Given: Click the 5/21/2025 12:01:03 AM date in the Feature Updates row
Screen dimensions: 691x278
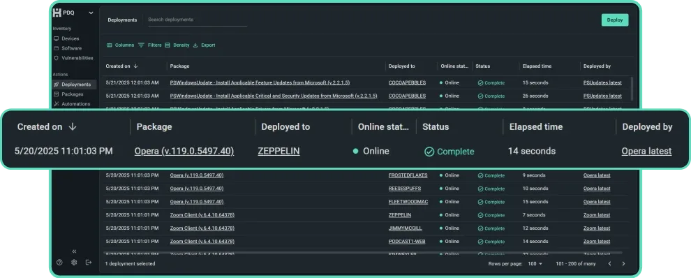Looking at the screenshot, I should click(132, 82).
